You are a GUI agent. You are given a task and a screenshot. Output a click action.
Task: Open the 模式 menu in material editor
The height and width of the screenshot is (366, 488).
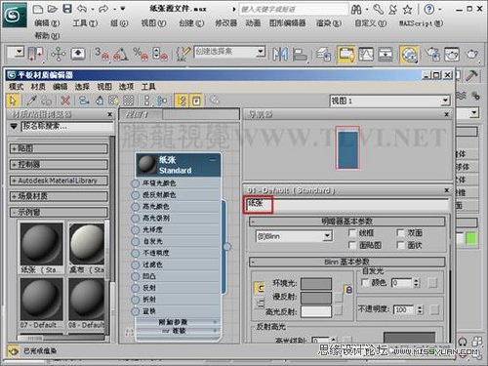[x=16, y=87]
